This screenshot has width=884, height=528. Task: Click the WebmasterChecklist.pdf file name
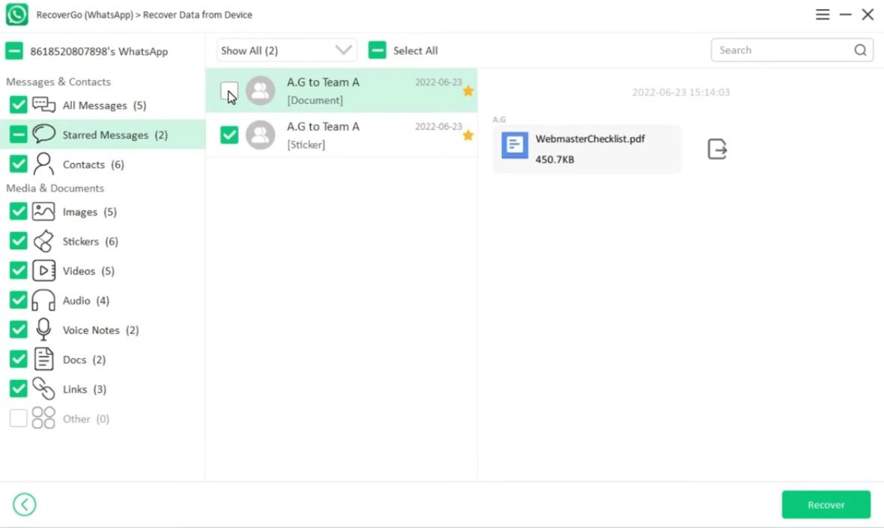click(x=590, y=139)
